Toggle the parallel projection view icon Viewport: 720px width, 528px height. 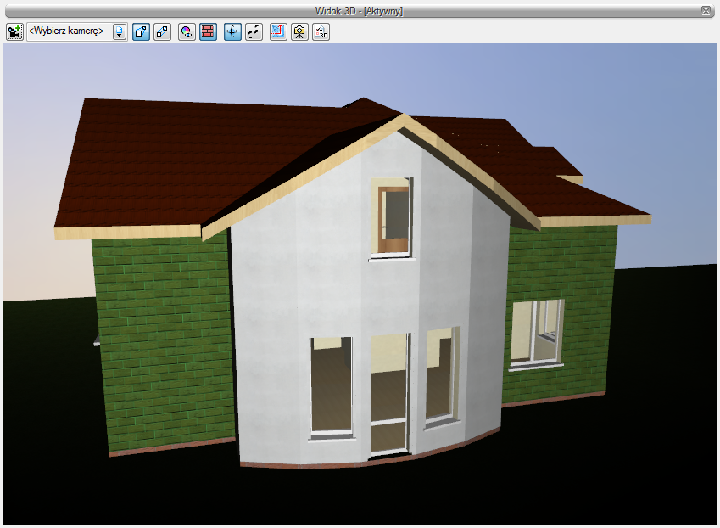[162, 31]
